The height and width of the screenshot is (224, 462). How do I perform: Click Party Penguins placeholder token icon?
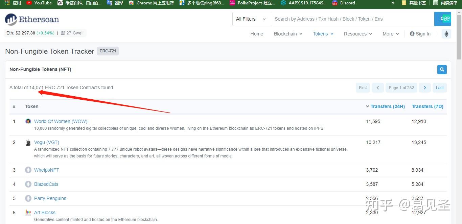coord(28,198)
